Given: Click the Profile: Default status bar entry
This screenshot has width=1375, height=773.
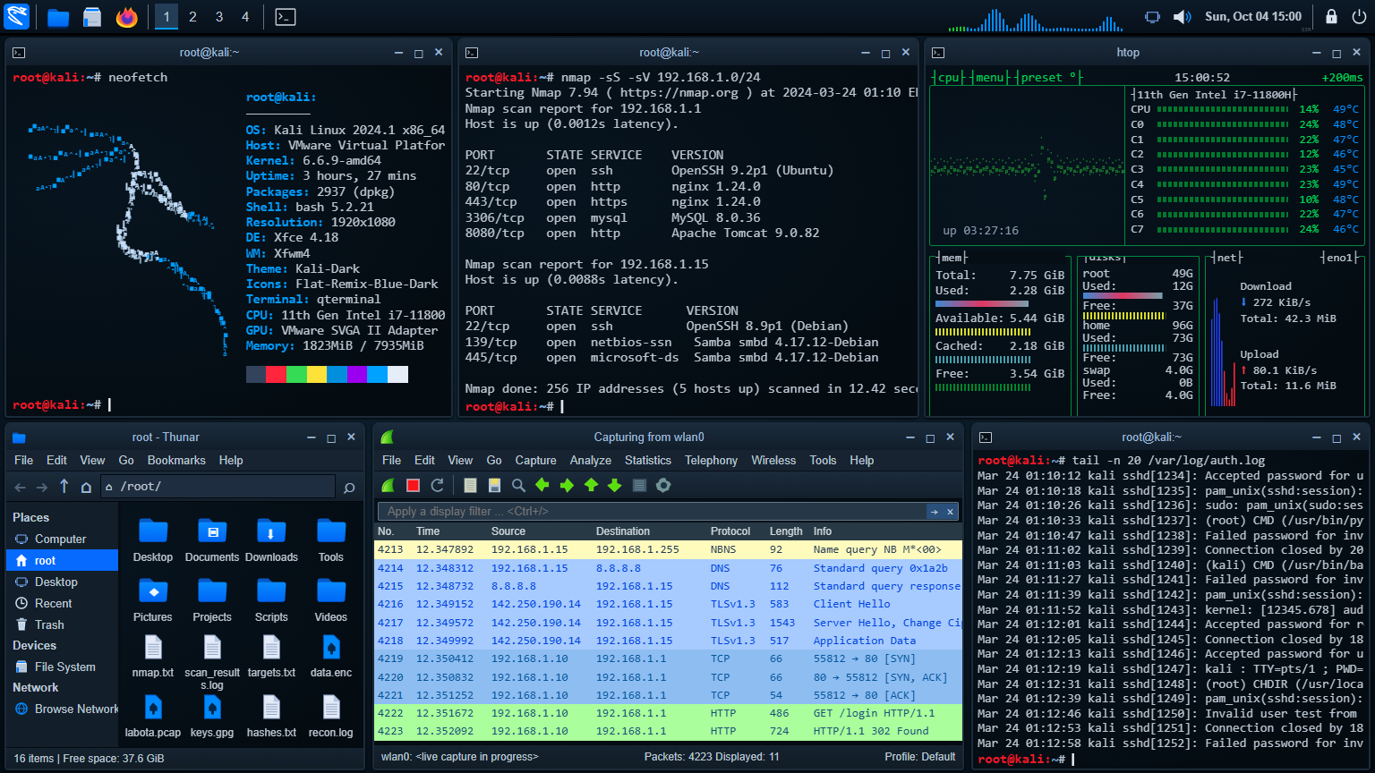Looking at the screenshot, I should pos(919,757).
